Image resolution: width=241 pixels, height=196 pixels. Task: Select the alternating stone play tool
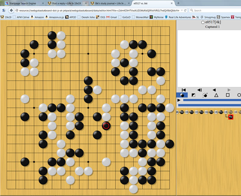pyautogui.click(x=182, y=95)
